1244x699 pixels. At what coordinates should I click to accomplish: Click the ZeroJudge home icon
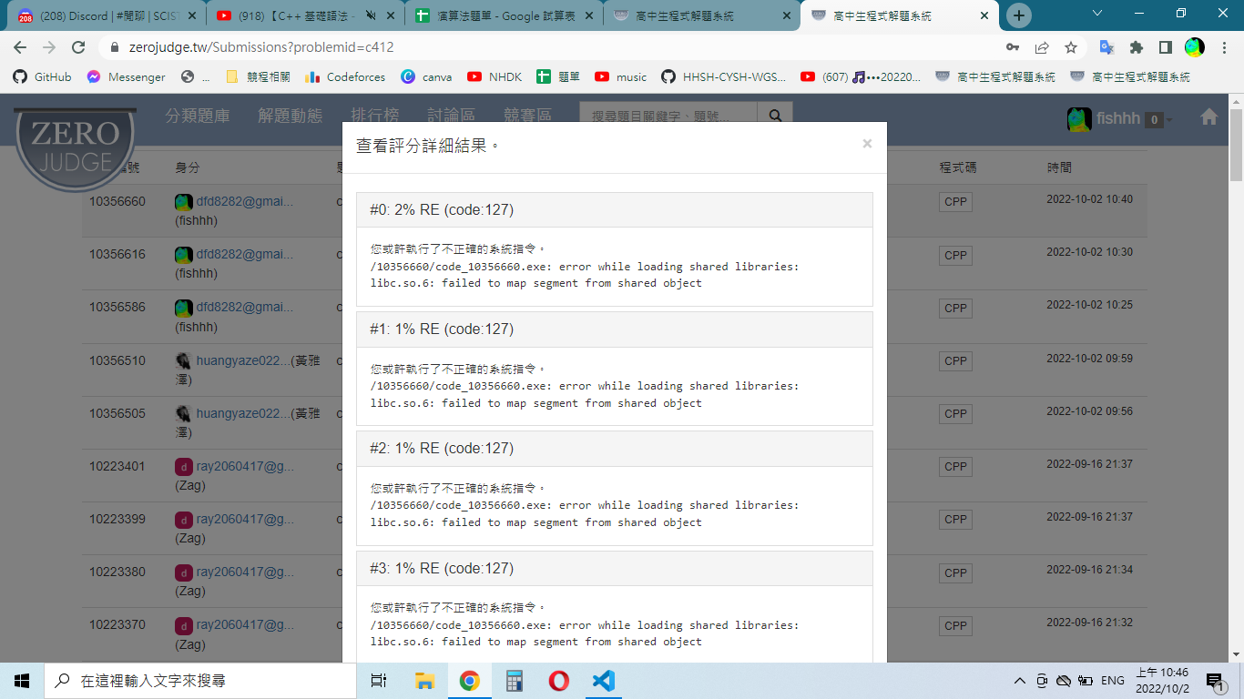click(x=1208, y=116)
